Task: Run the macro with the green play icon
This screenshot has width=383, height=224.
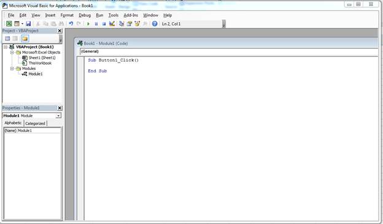Action: pyautogui.click(x=88, y=24)
